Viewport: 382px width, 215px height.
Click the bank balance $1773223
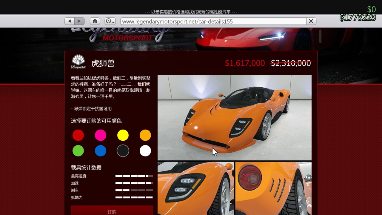358,18
